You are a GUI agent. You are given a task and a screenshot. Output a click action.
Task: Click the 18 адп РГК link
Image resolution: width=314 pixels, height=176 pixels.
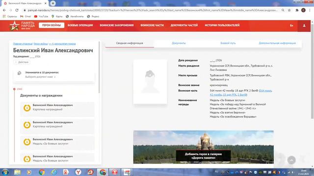230,94
